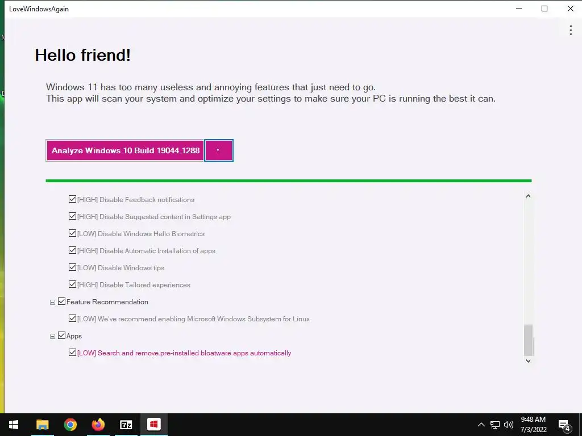Select the Disable Tailored experiences row text
582x436 pixels.
tap(134, 285)
